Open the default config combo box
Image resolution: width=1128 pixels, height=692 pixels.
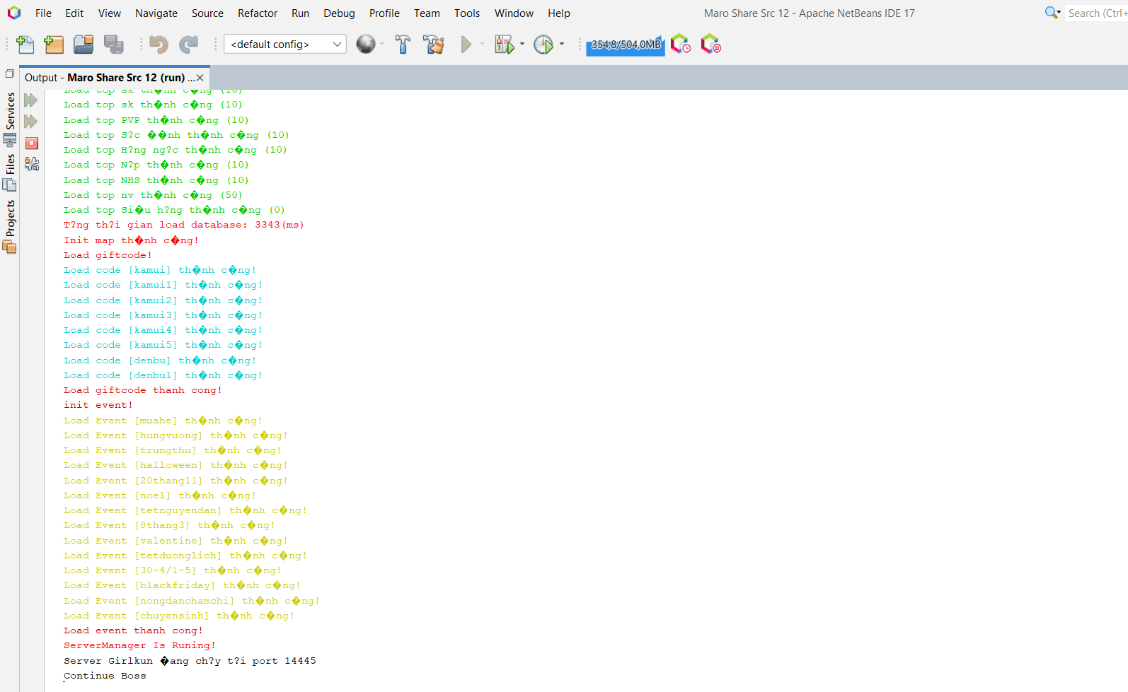[x=285, y=44]
